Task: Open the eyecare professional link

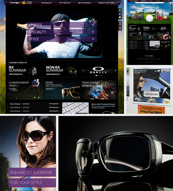Action: point(104,106)
